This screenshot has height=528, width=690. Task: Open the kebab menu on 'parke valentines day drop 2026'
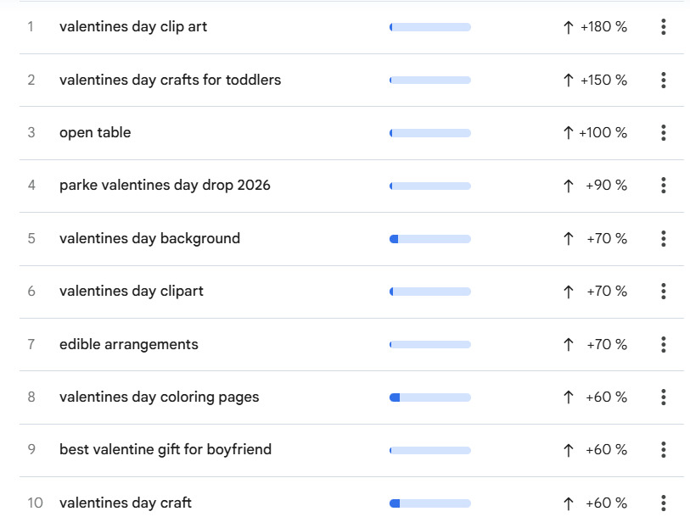(663, 185)
